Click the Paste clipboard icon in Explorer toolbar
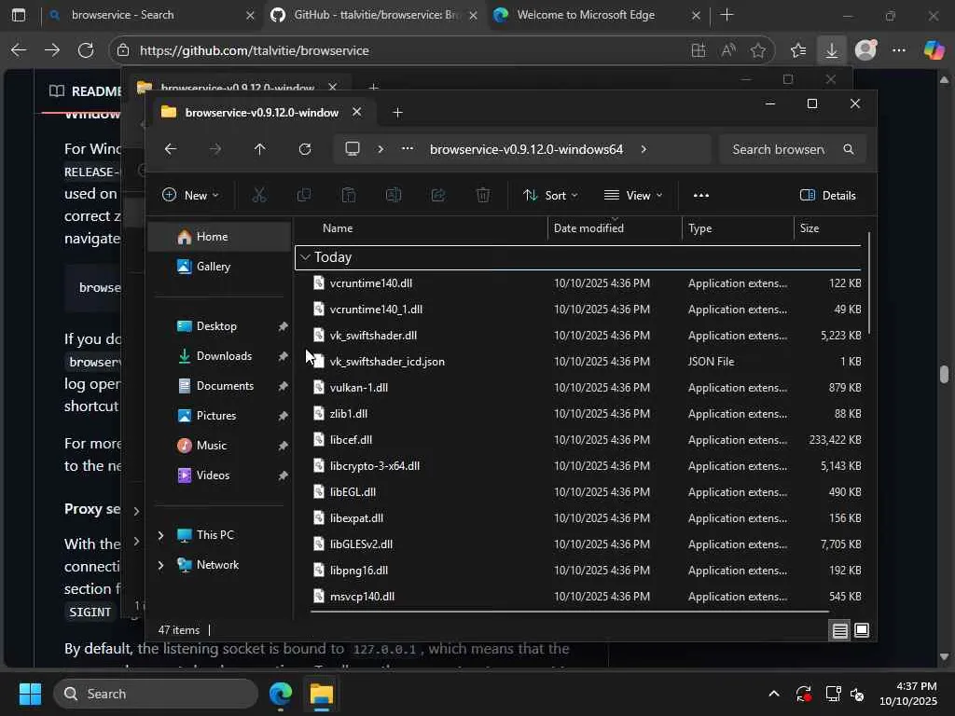This screenshot has width=955, height=716. click(x=349, y=195)
